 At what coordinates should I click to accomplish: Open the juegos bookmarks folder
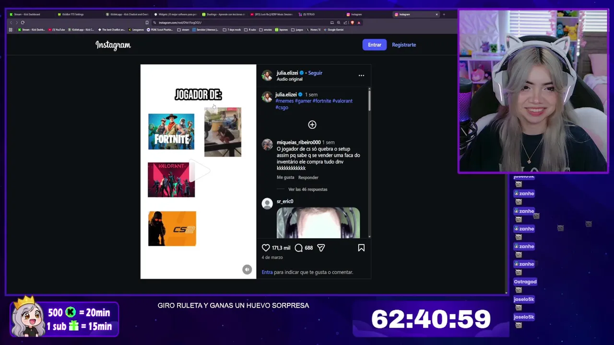[297, 30]
